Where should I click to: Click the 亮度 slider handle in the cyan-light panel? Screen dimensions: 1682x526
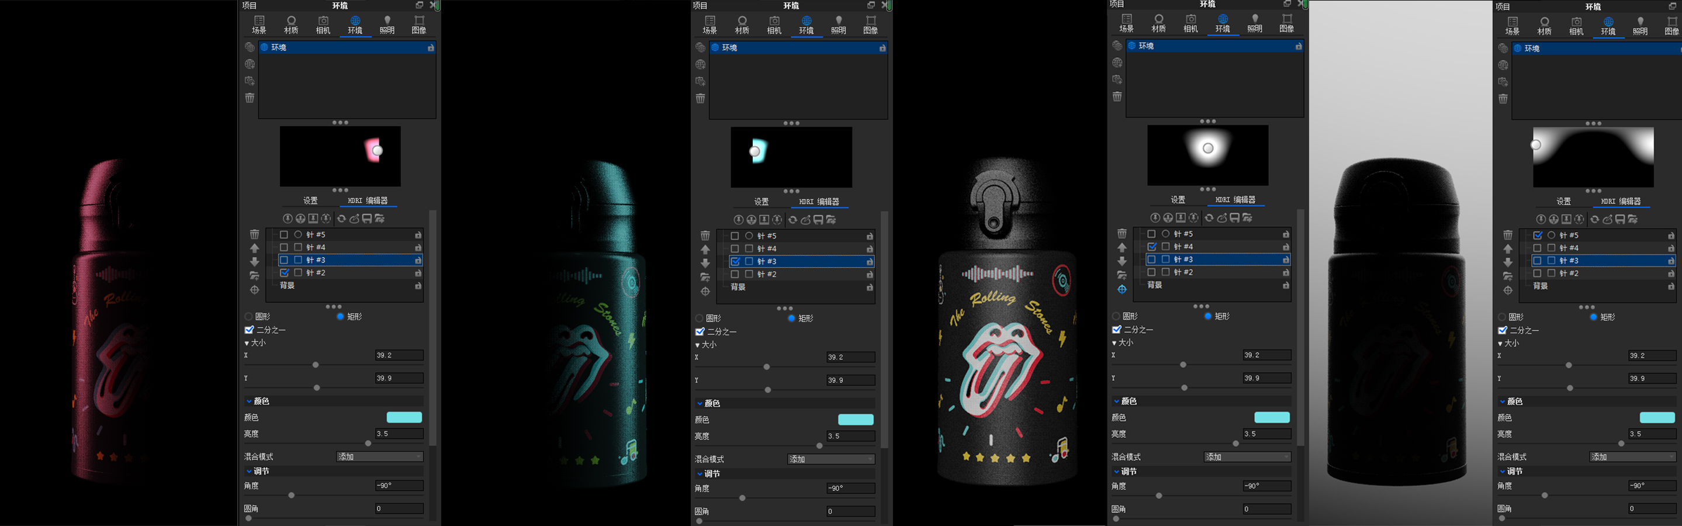(x=819, y=446)
